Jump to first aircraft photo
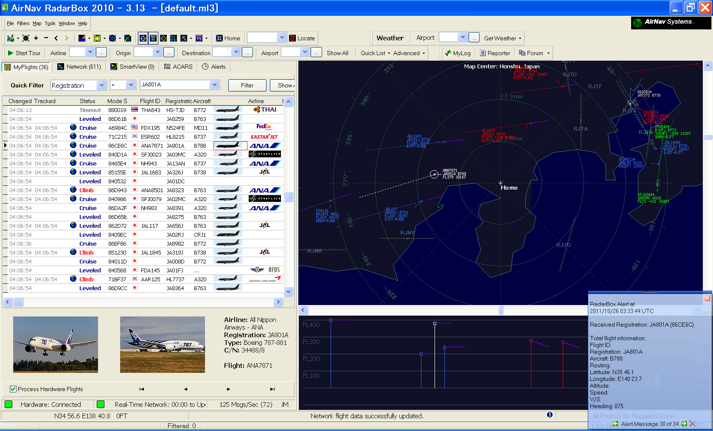Screen dimensions: 713x431 pos(142,389)
